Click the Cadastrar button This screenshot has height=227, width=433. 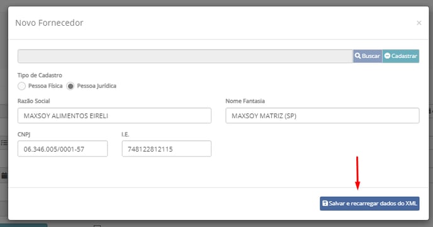click(401, 56)
